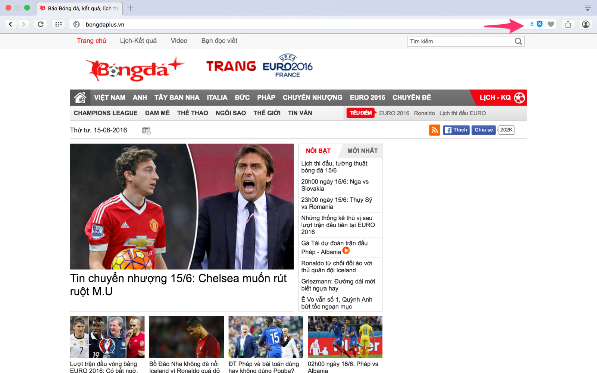
Task: Click the Facebook Chia sẻ share button
Action: 484,130
